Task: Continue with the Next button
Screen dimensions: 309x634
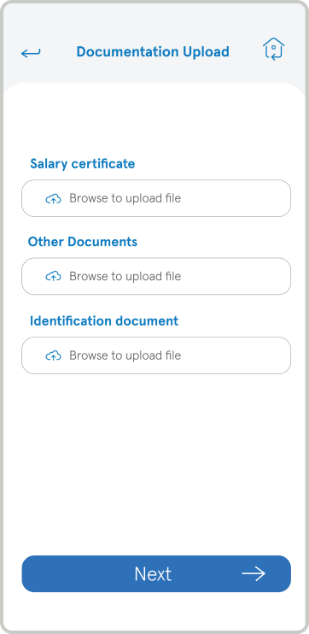Action: (x=156, y=573)
